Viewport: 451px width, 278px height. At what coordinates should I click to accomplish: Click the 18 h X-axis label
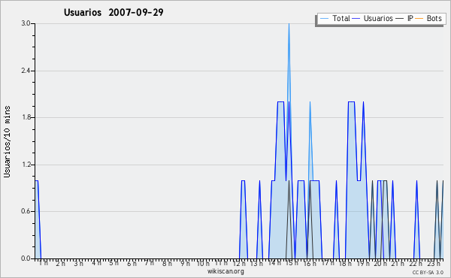click(x=345, y=263)
